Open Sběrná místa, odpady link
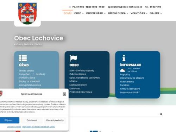The height and width of the screenshot is (132, 176). (x=82, y=70)
